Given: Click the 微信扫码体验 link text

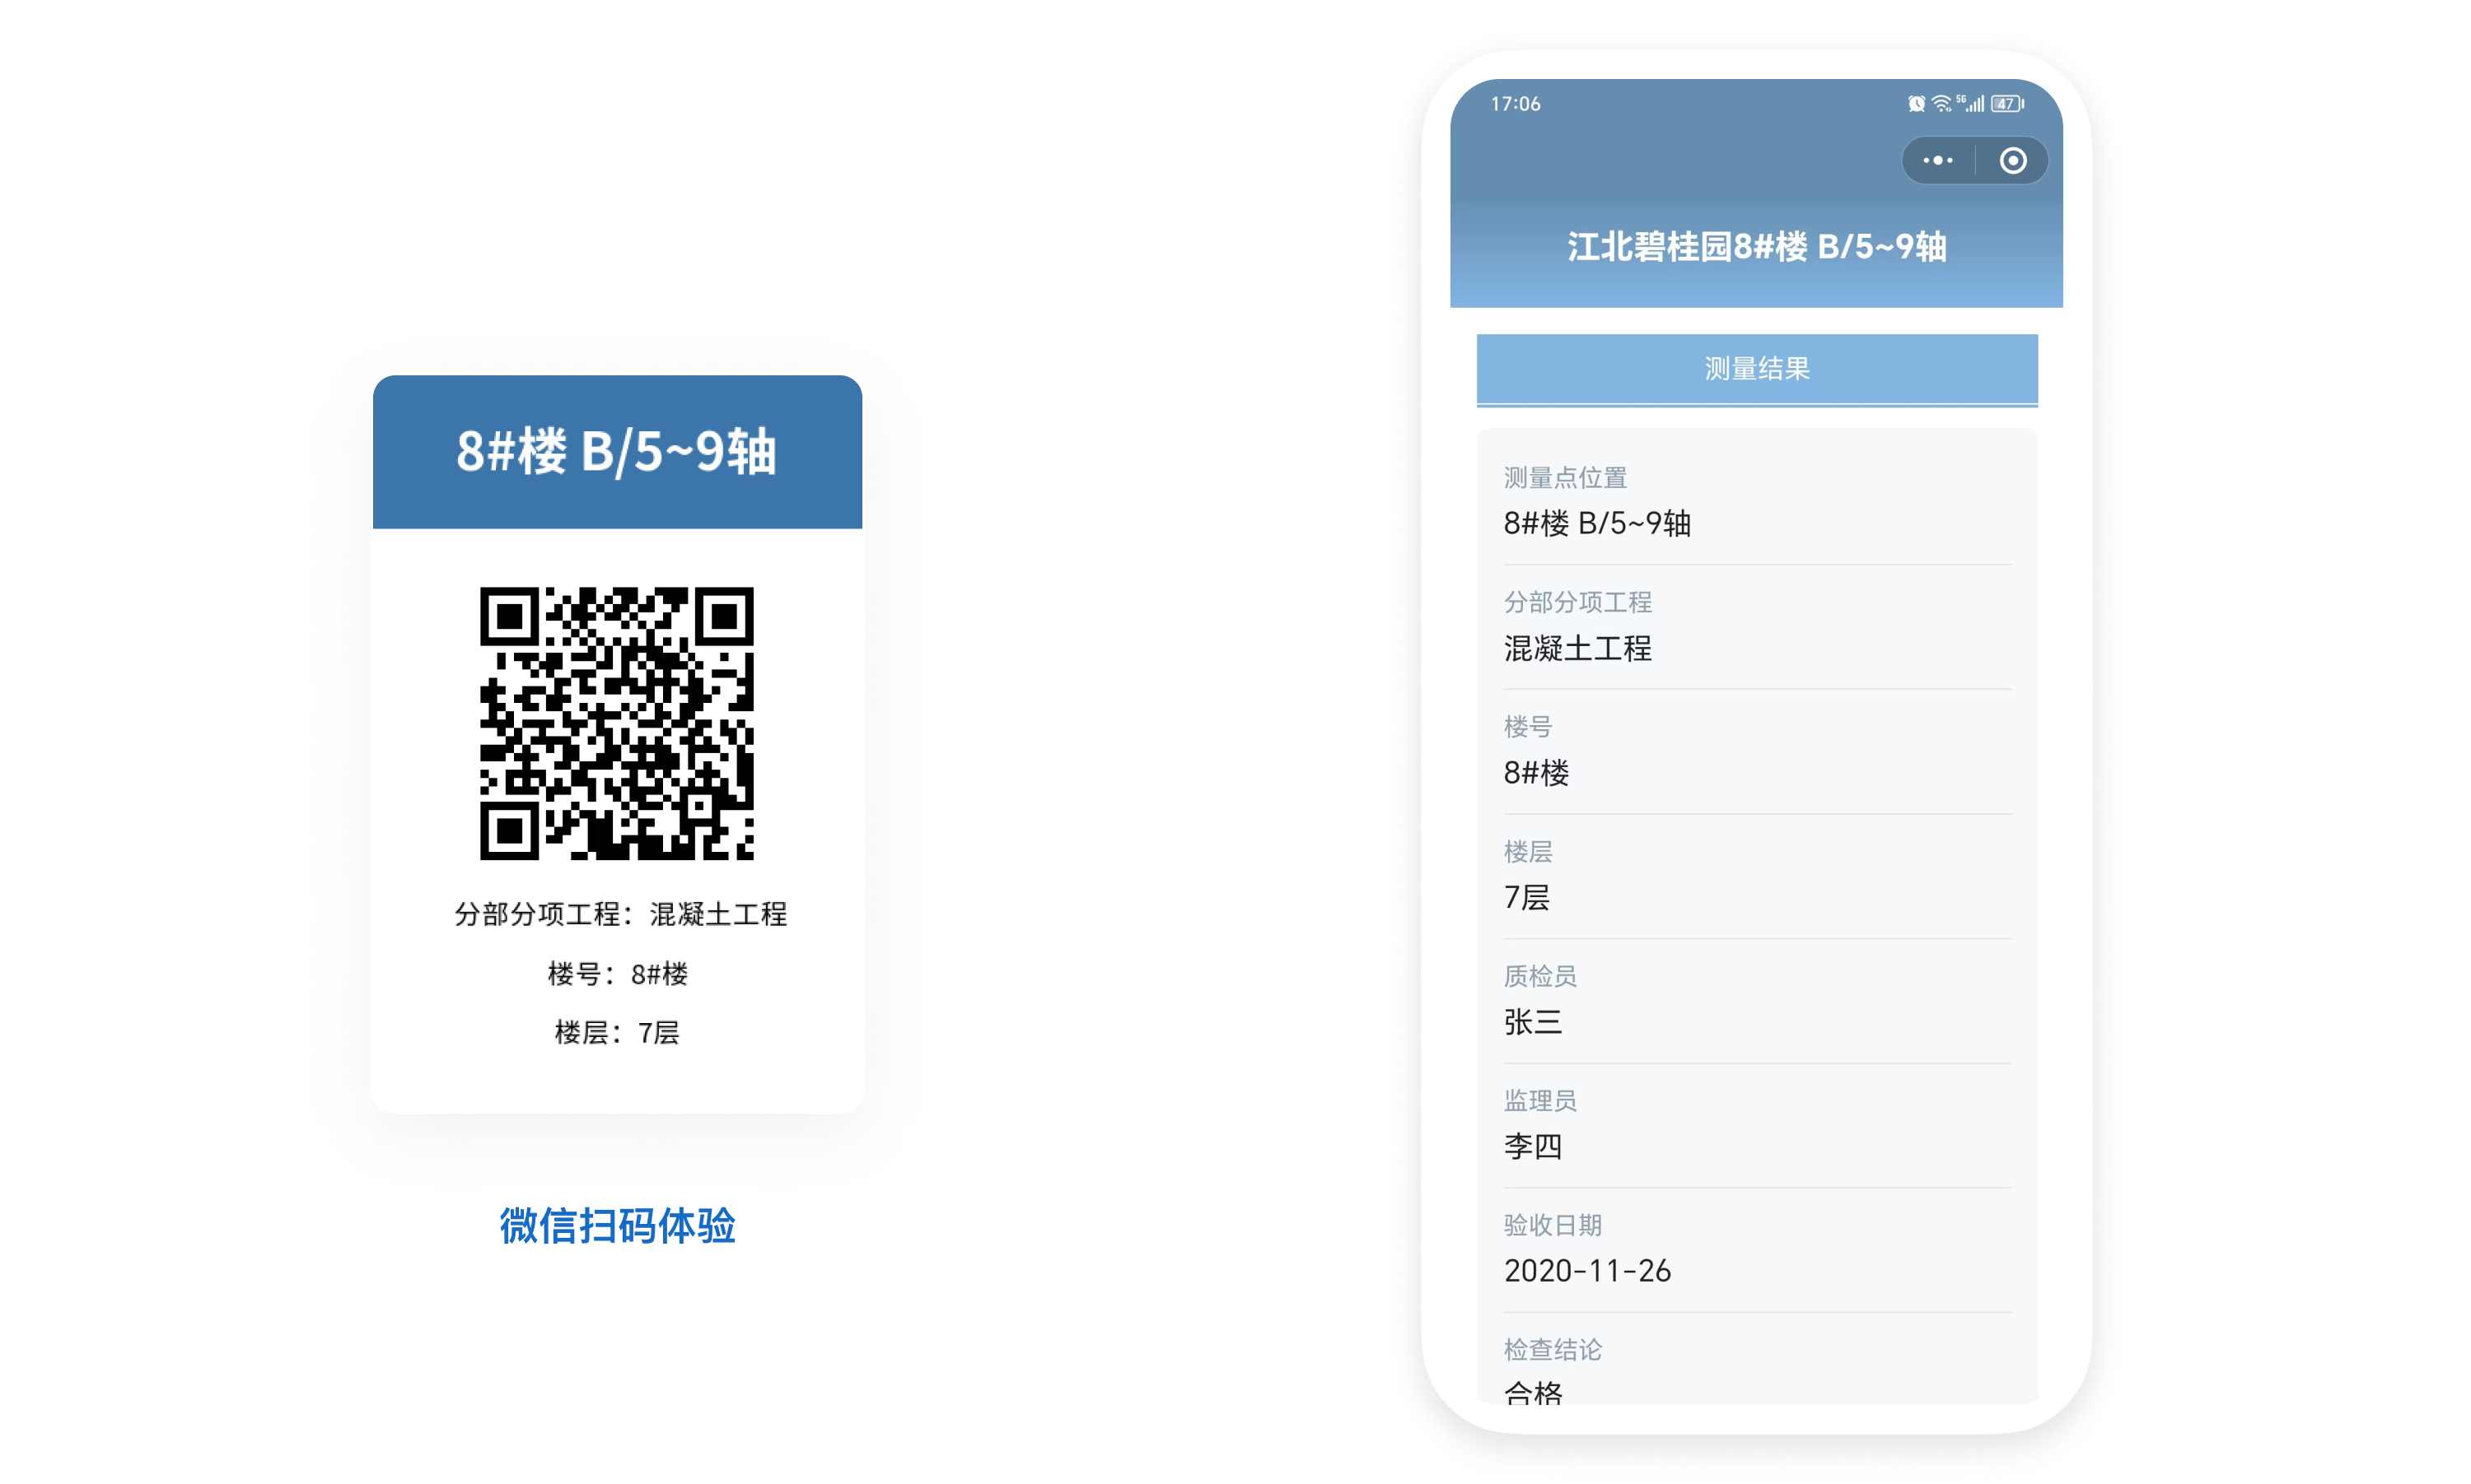Looking at the screenshot, I should click(617, 1225).
